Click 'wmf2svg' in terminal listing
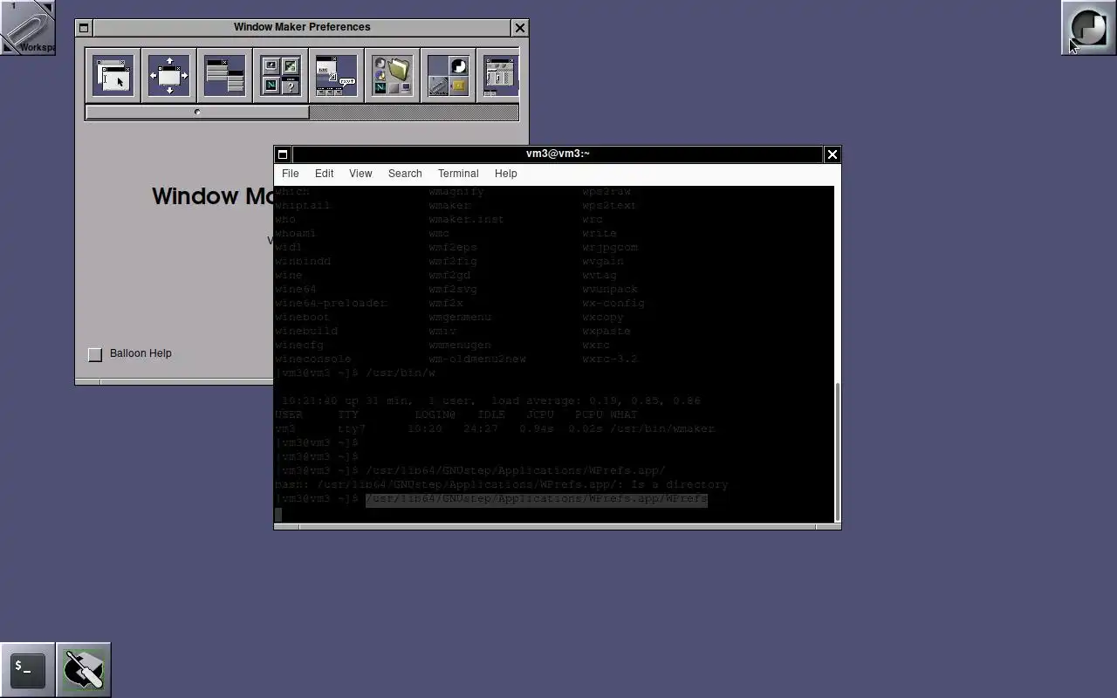 (x=452, y=290)
